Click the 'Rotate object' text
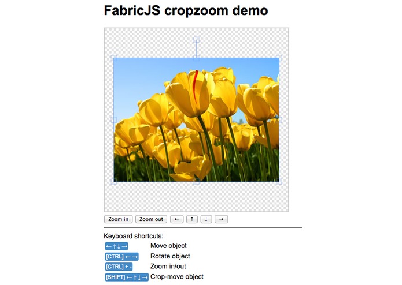 [170, 256]
